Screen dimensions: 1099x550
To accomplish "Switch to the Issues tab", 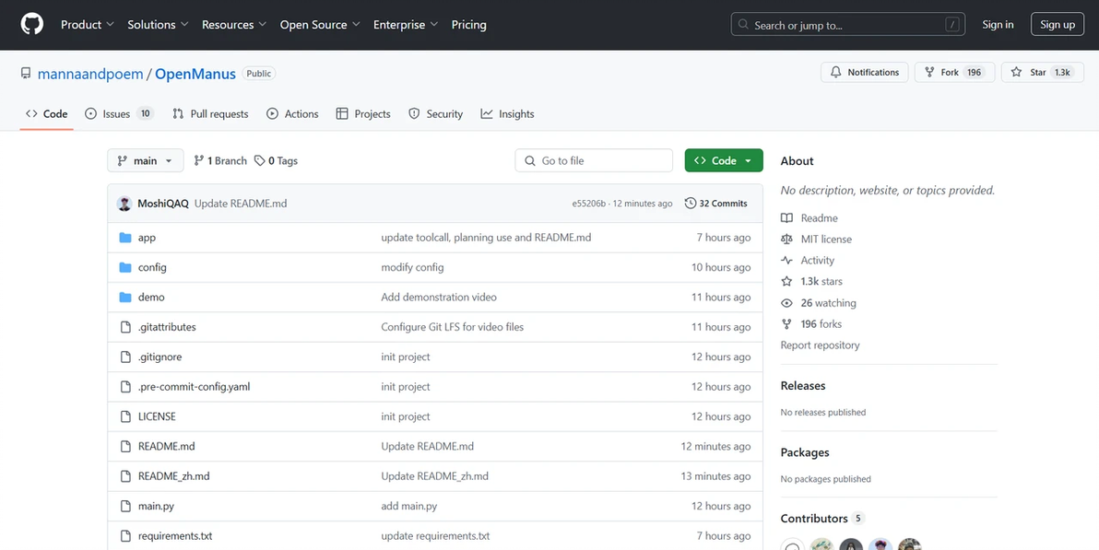I will pyautogui.click(x=118, y=114).
